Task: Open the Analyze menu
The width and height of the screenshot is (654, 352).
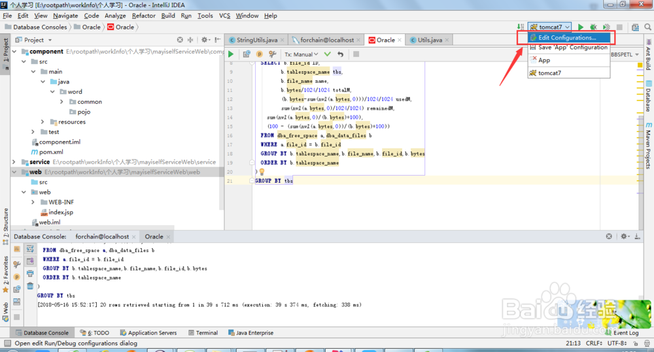Action: 115,16
